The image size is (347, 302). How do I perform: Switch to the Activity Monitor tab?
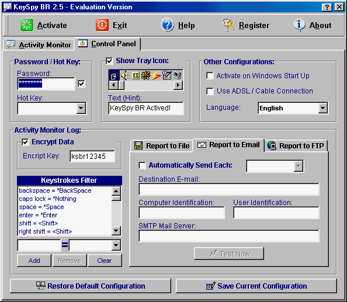tap(39, 44)
